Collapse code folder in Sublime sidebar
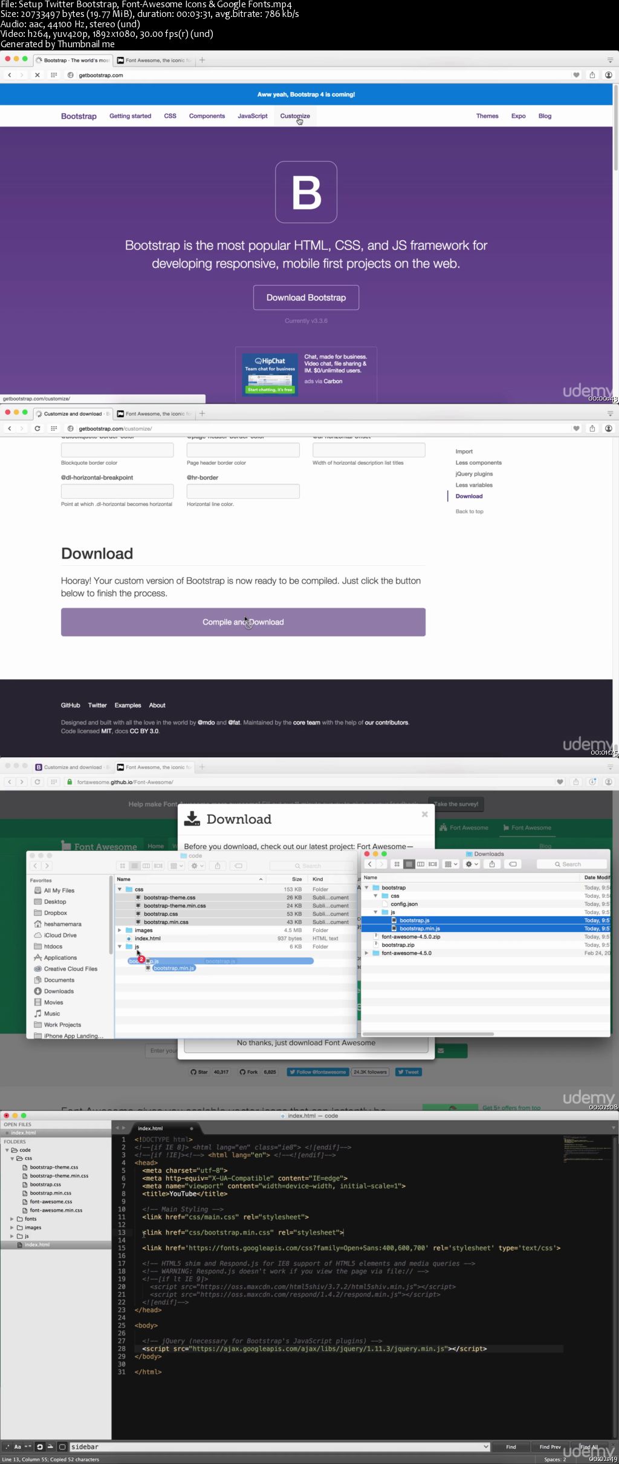Viewport: 619px width, 1464px height. tap(7, 1150)
